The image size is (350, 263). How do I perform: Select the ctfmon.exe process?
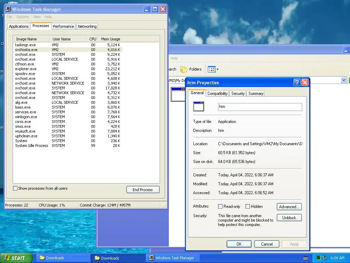68,64
